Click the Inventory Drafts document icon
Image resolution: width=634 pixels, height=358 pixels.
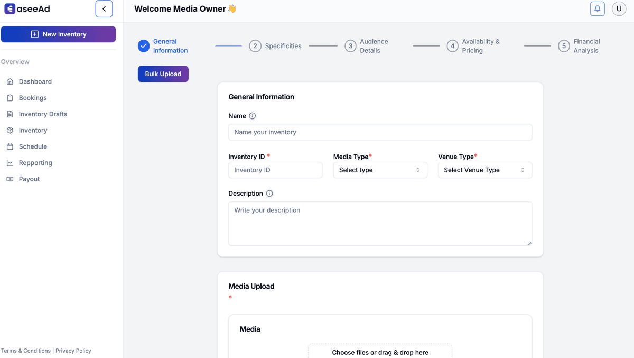pyautogui.click(x=10, y=114)
